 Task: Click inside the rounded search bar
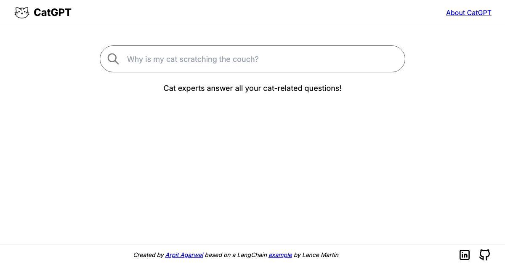252,59
